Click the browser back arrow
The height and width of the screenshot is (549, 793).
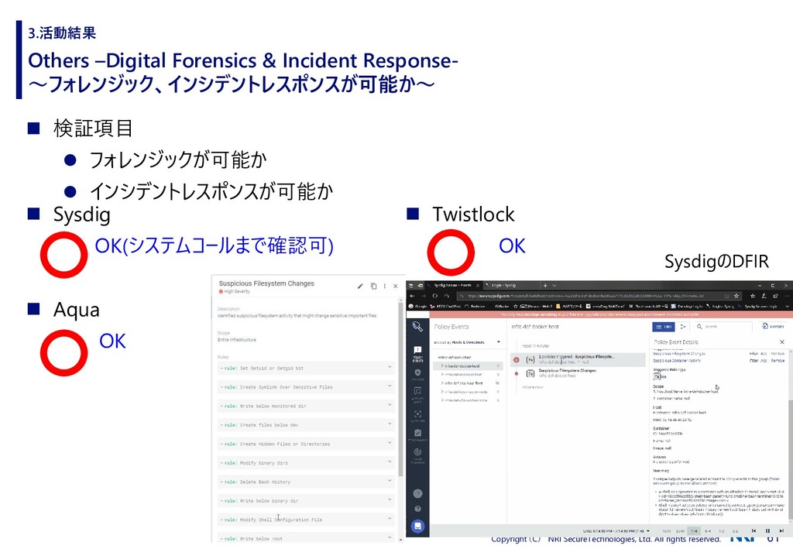412,296
